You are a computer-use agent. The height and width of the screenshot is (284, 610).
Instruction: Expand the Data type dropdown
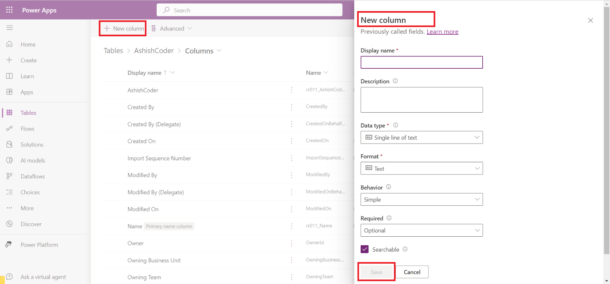tap(421, 137)
